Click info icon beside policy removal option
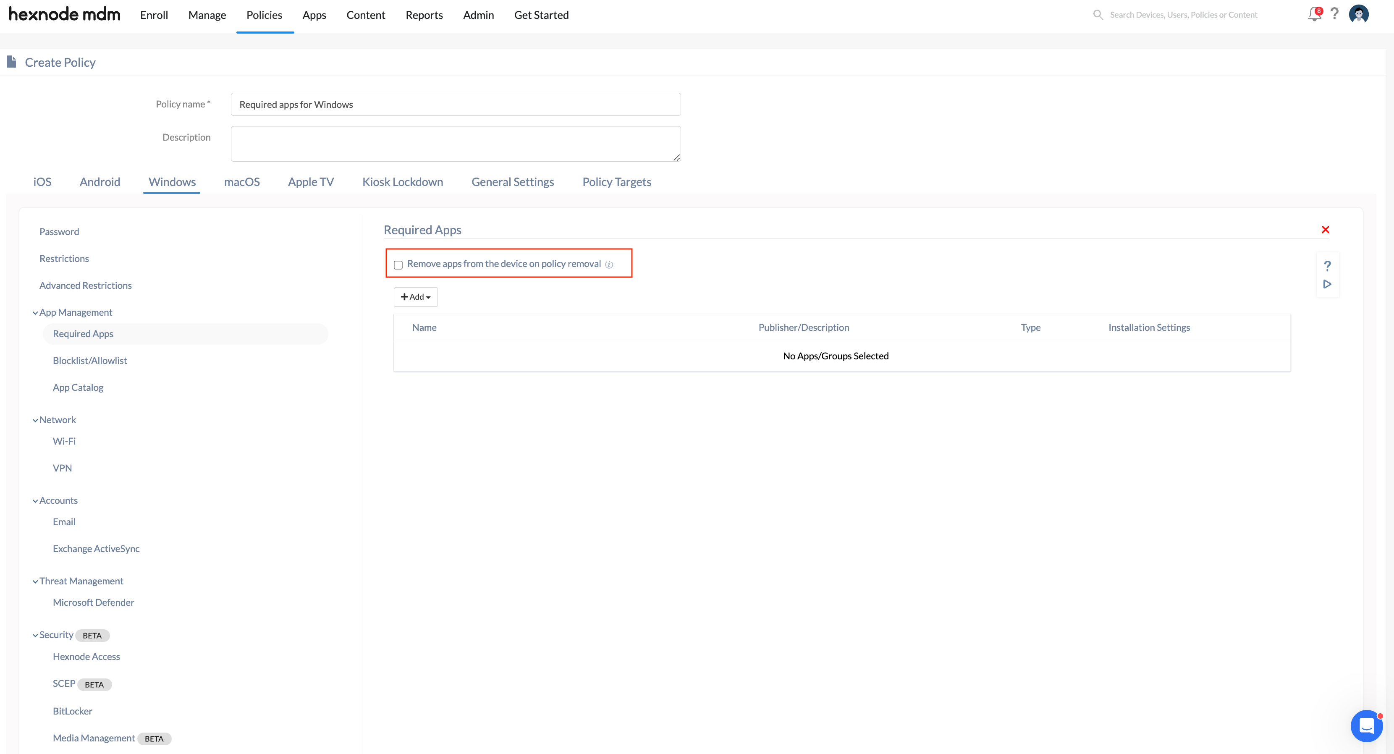Image resolution: width=1394 pixels, height=754 pixels. [x=609, y=264]
